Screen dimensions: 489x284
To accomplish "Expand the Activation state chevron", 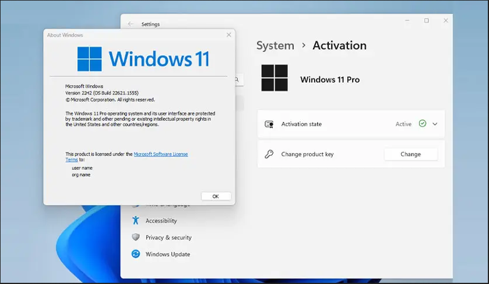I will point(435,124).
